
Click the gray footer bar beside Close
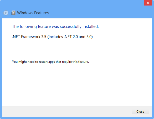click(67, 112)
